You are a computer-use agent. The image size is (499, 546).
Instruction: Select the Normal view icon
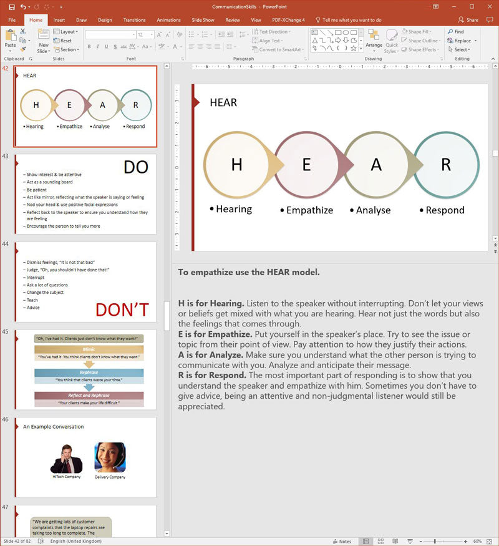point(366,541)
